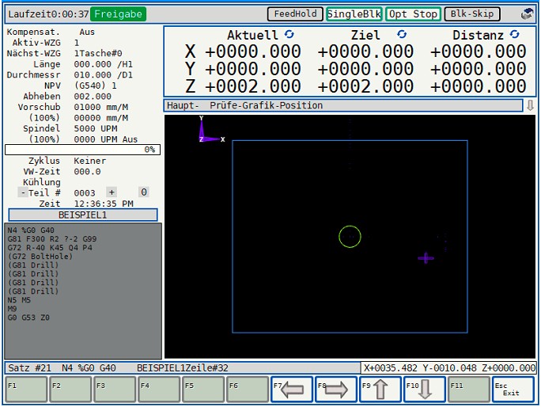The width and height of the screenshot is (541, 407).
Task: Click the F5 softkey
Action: 203,390
